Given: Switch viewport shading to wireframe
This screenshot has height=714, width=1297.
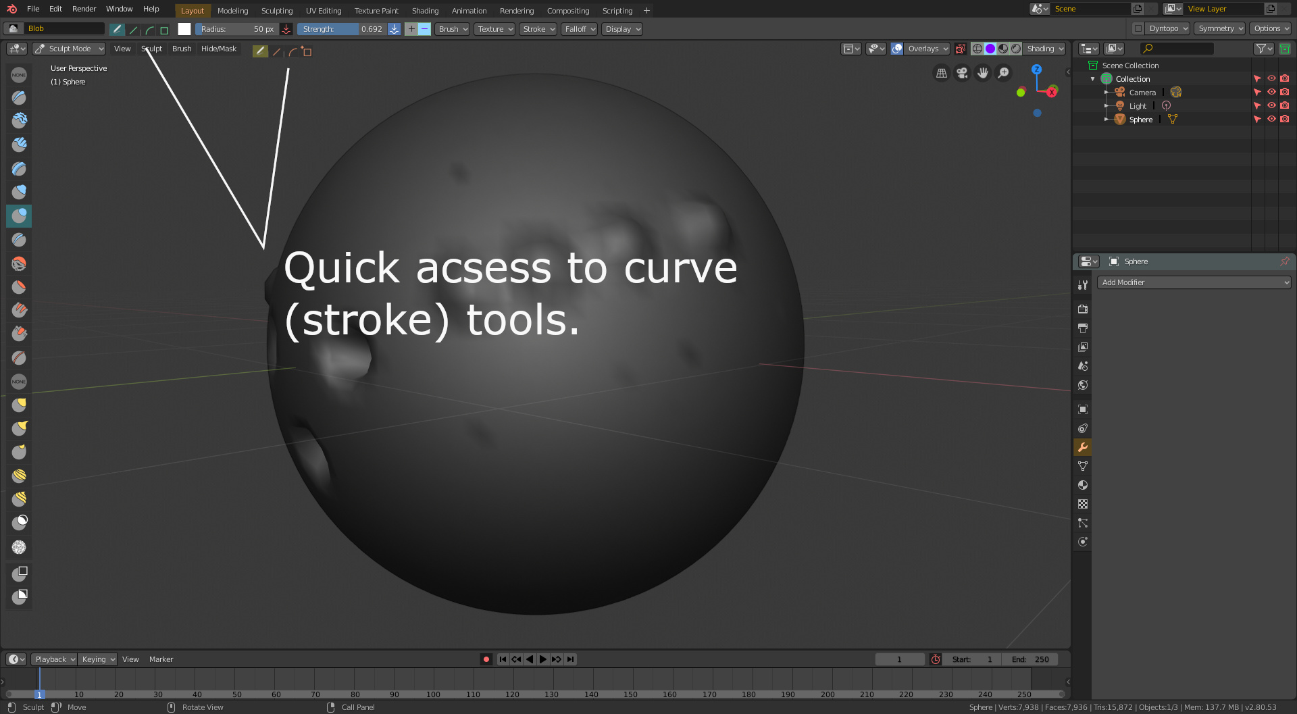Looking at the screenshot, I should point(977,49).
